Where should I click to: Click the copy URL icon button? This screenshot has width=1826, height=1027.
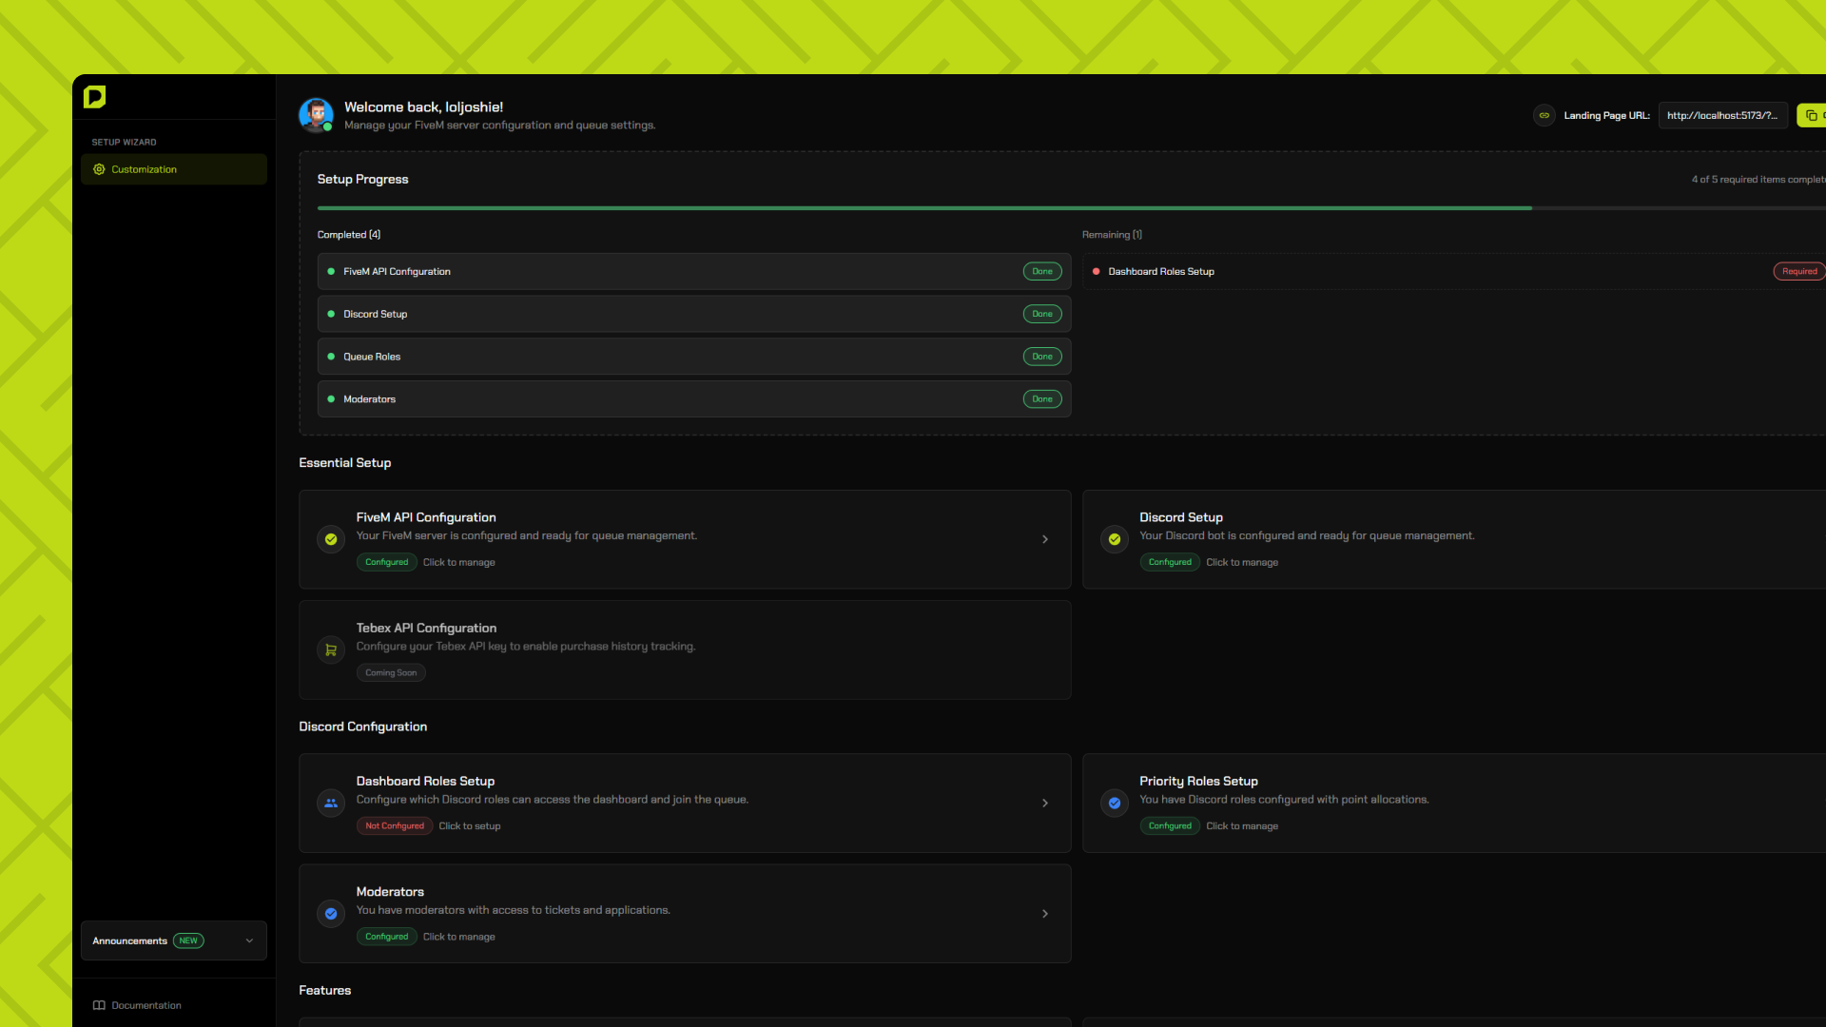point(1810,115)
